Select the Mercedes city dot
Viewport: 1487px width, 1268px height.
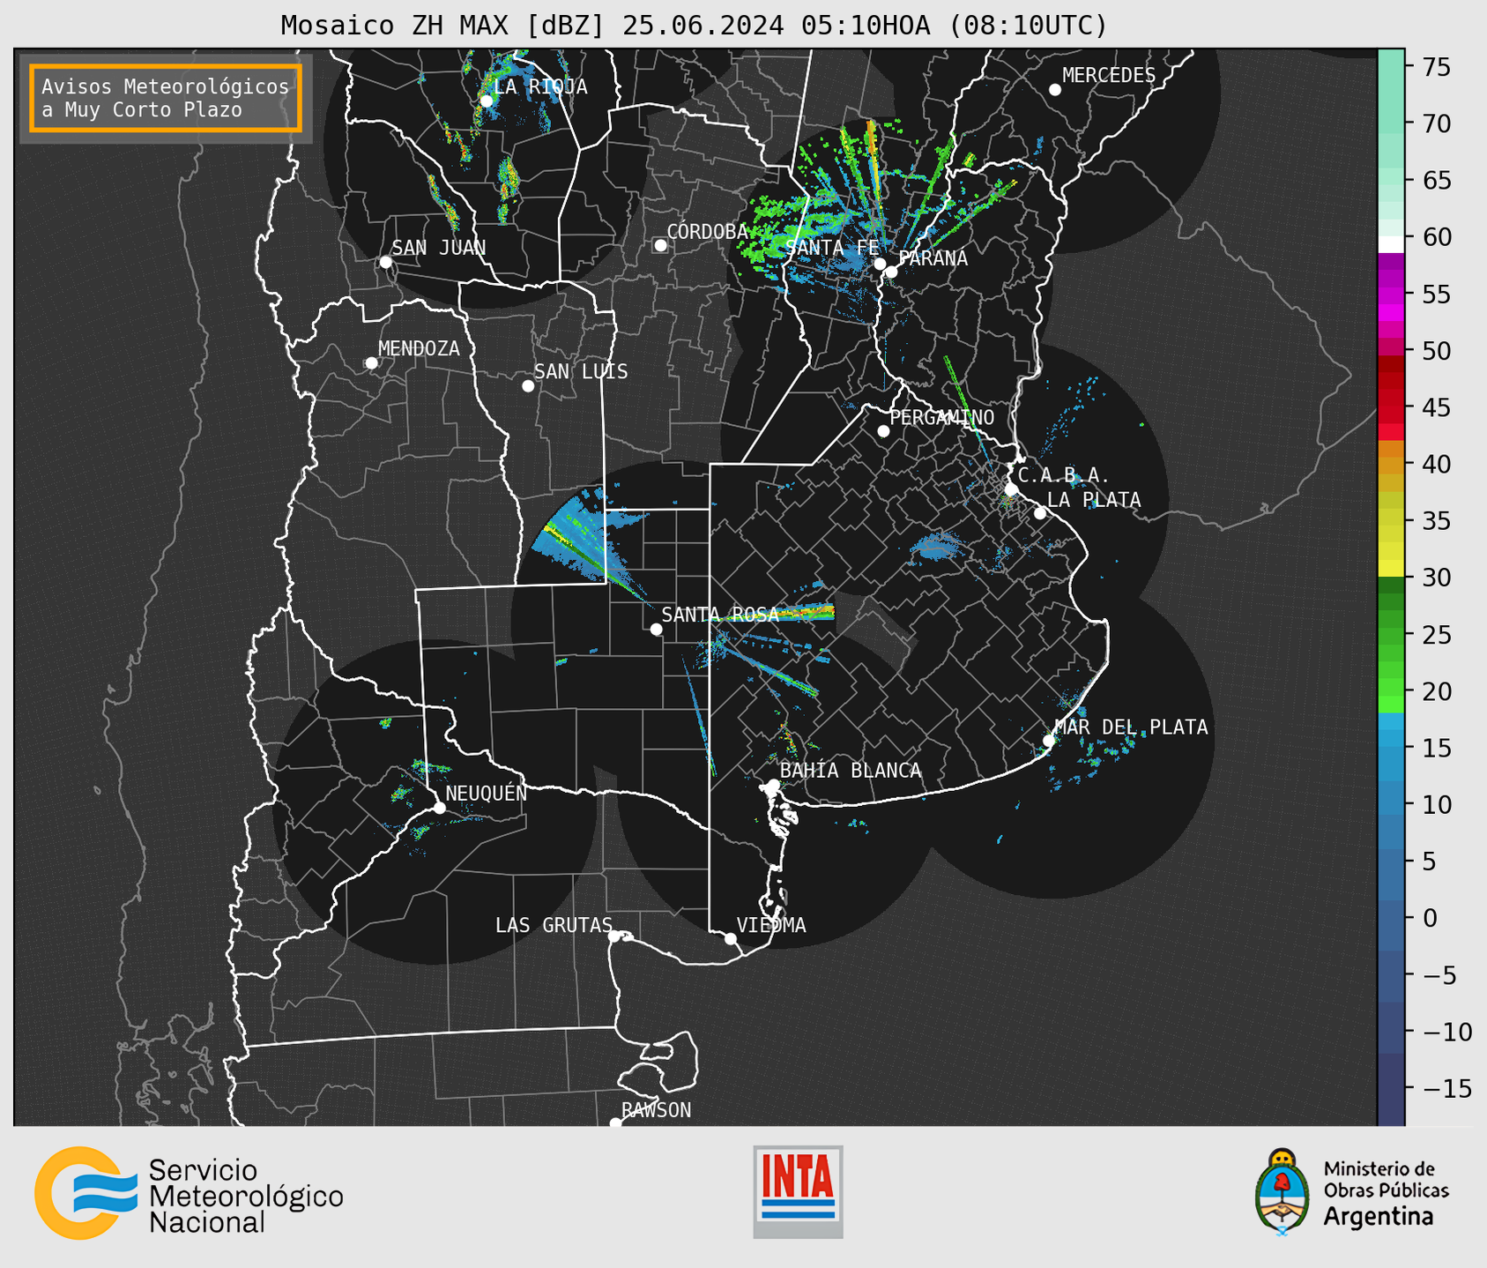pos(1055,90)
